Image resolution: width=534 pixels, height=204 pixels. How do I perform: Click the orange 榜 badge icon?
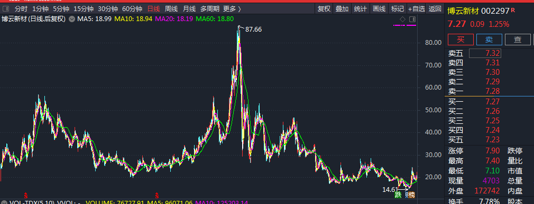(x=412, y=195)
